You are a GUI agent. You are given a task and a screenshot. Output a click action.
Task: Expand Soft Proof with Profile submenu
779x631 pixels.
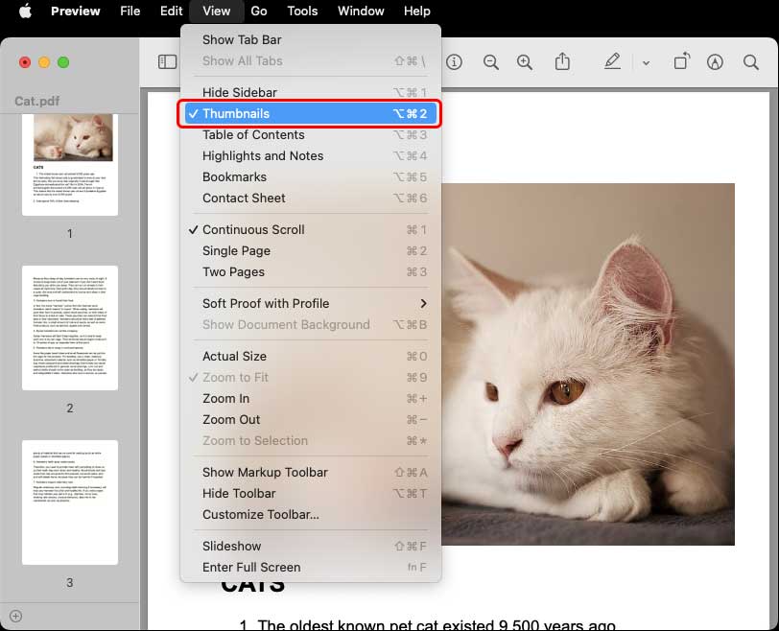click(x=311, y=304)
